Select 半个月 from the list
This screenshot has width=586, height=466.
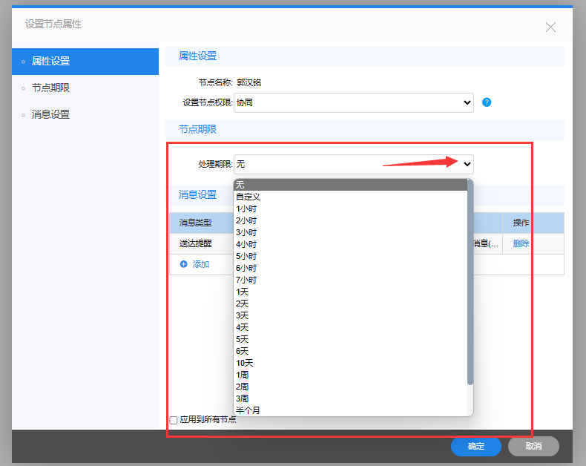pos(248,410)
